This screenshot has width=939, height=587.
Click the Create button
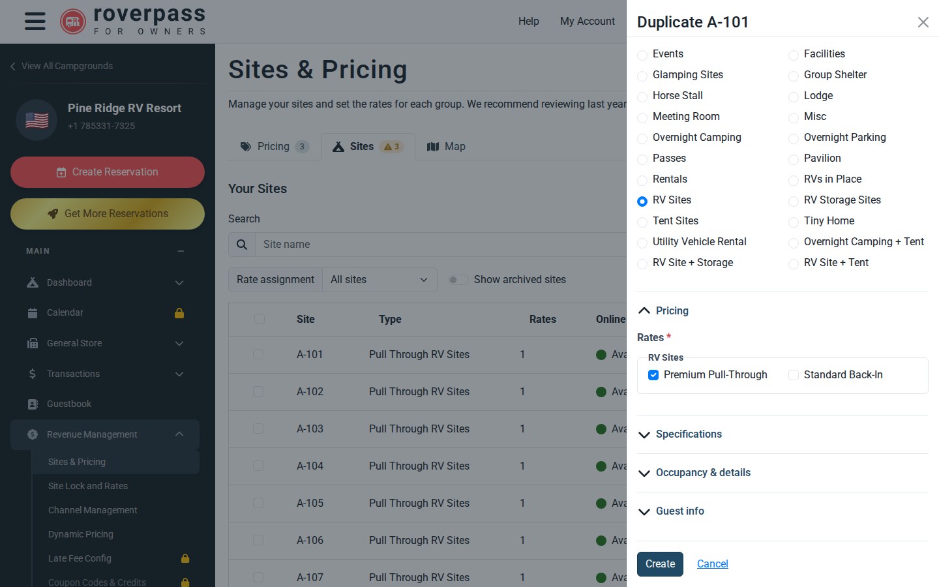point(660,564)
